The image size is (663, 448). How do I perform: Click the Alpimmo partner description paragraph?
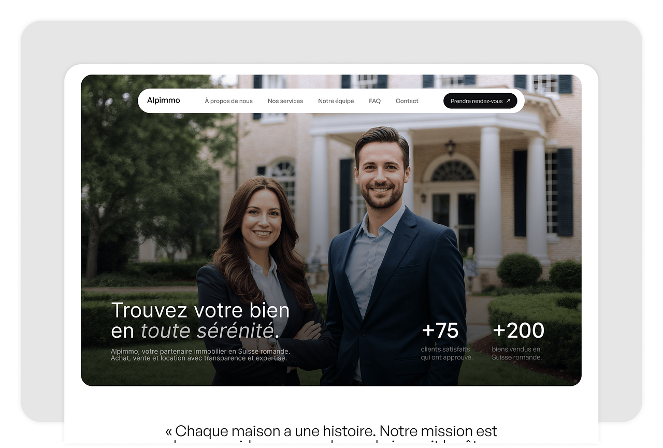click(x=200, y=355)
